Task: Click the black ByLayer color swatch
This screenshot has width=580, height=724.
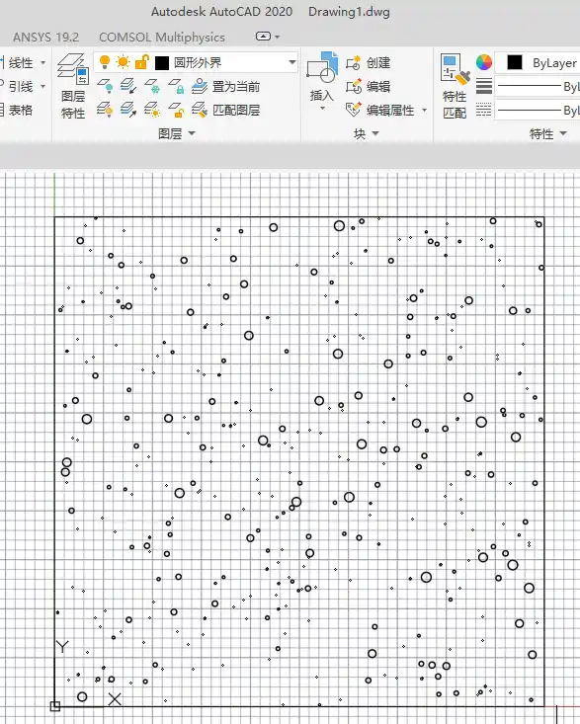Action: coord(515,62)
